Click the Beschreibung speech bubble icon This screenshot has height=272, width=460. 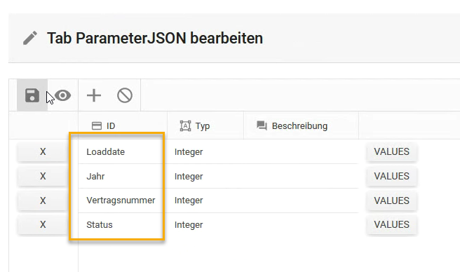point(262,125)
